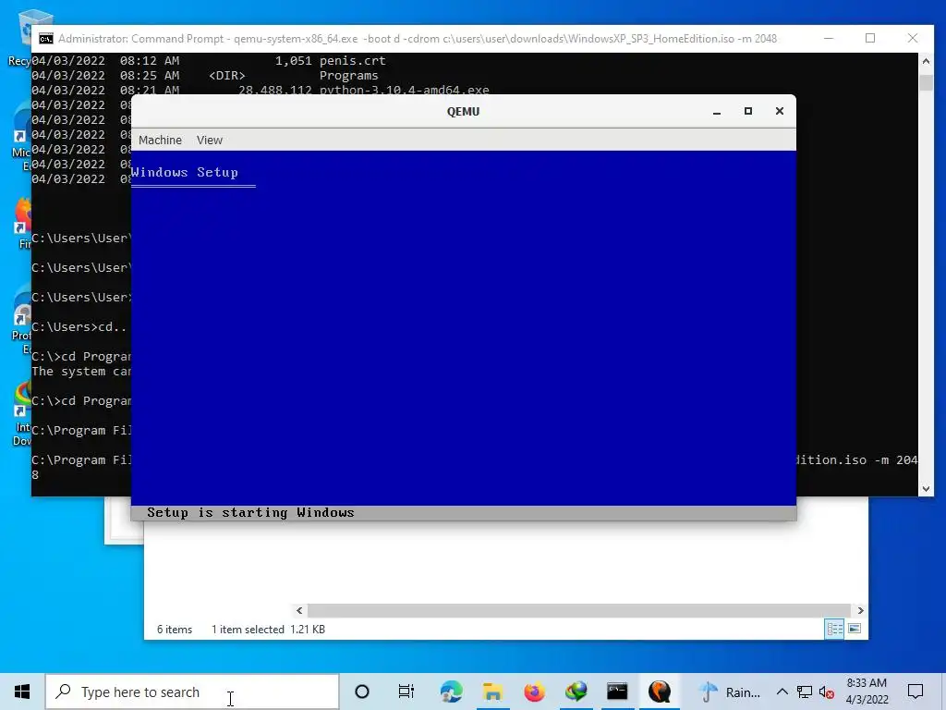This screenshot has width=946, height=710.
Task: Open the Windows Start menu
Action: (x=22, y=692)
